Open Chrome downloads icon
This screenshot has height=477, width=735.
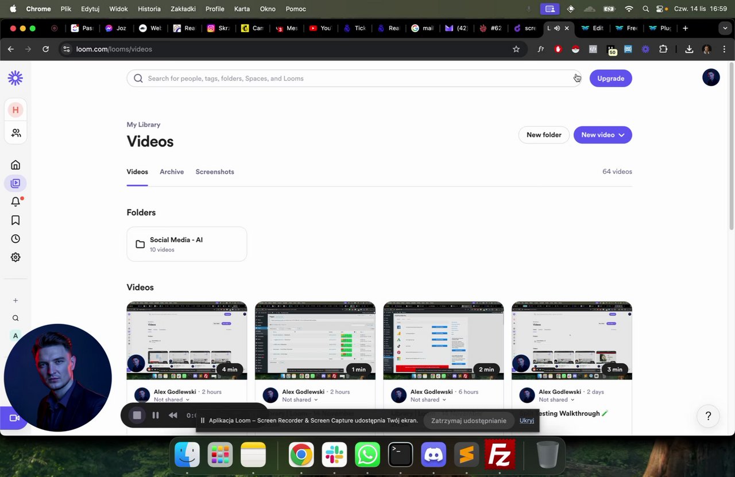(689, 49)
